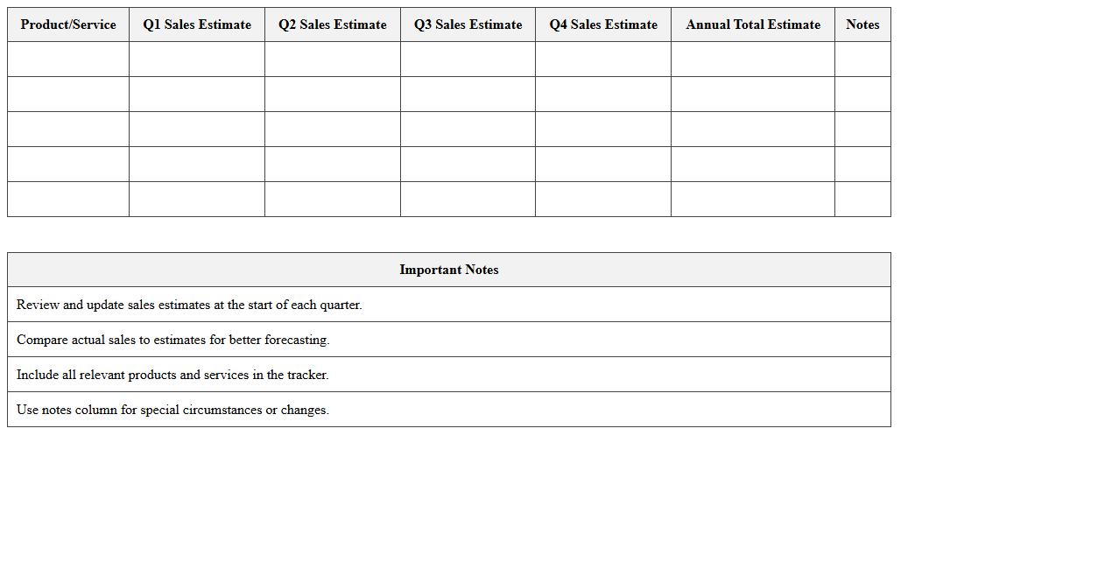The width and height of the screenshot is (1119, 569).
Task: Click the Q3 Sales Estimate header
Action: pyautogui.click(x=468, y=25)
